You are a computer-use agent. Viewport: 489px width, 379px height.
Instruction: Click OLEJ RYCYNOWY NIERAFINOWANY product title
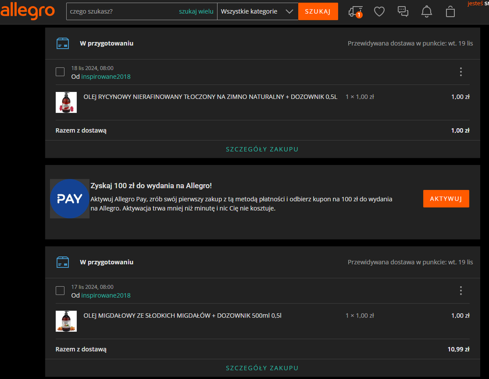tap(210, 97)
